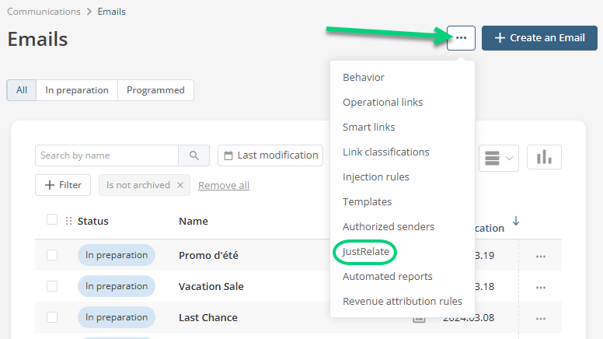Open row actions for Promo d'été
603x339 pixels.
click(x=541, y=257)
